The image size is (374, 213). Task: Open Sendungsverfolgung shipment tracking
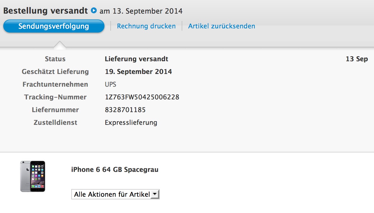54,26
